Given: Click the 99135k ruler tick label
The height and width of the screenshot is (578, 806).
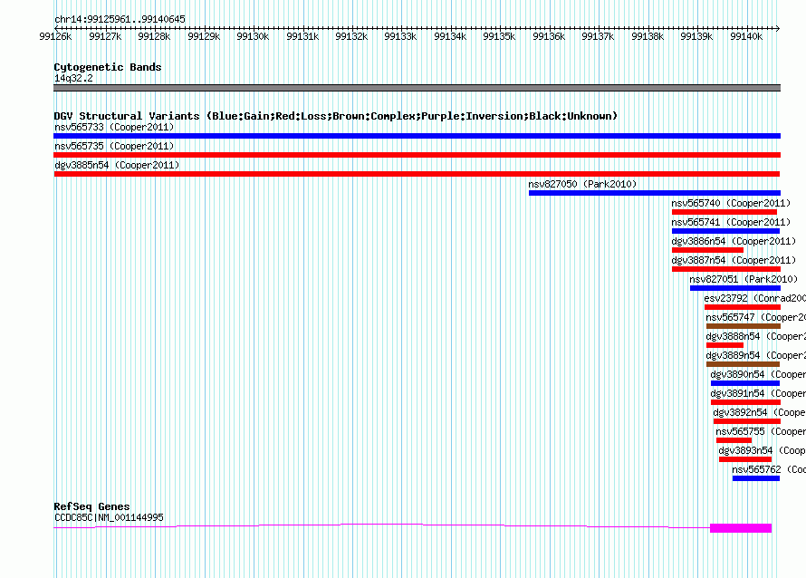Looking at the screenshot, I should (499, 36).
